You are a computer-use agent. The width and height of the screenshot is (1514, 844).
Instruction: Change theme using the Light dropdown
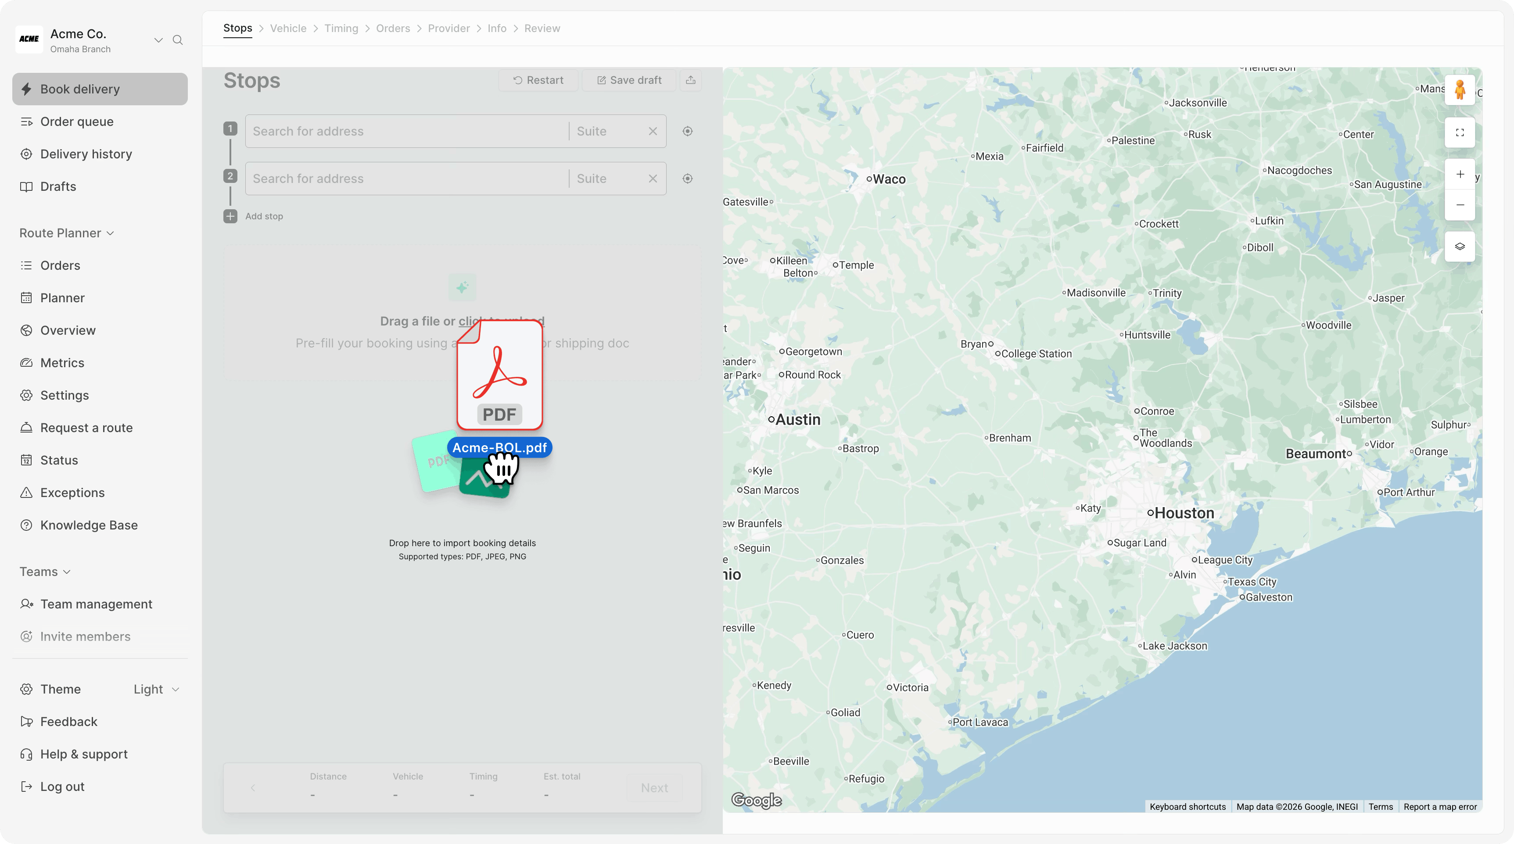point(155,690)
